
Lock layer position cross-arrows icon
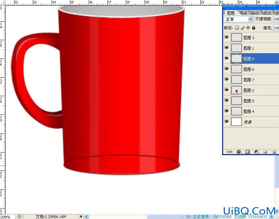(x=248, y=28)
